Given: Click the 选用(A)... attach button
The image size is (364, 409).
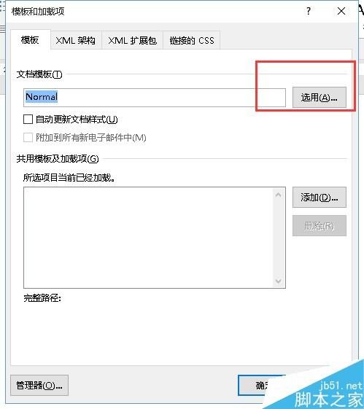Looking at the screenshot, I should 320,98.
